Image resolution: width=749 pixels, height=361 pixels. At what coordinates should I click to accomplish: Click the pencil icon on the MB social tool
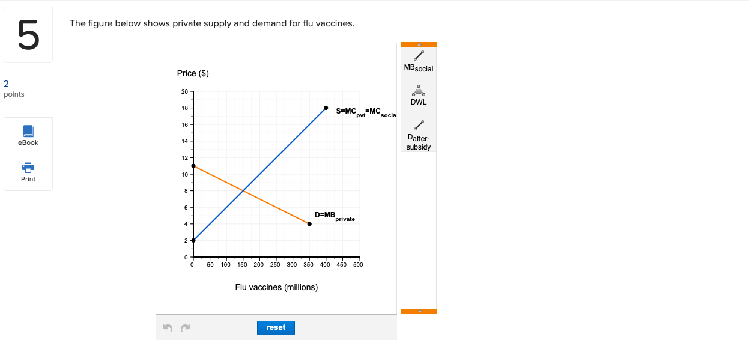tap(417, 56)
